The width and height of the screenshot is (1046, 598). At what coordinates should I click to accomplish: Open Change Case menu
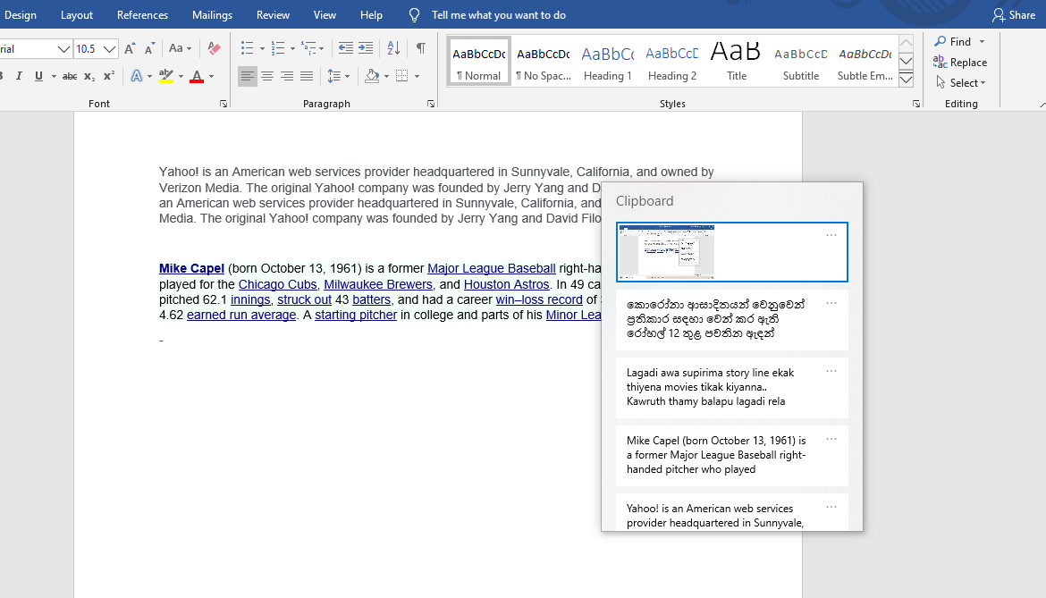pos(180,48)
